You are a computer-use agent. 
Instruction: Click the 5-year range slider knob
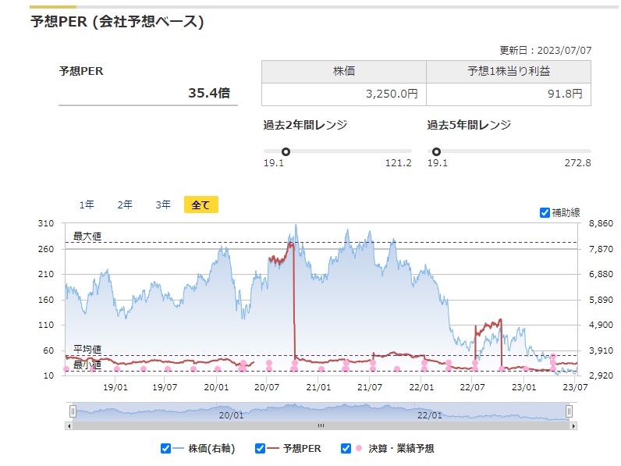tap(436, 151)
